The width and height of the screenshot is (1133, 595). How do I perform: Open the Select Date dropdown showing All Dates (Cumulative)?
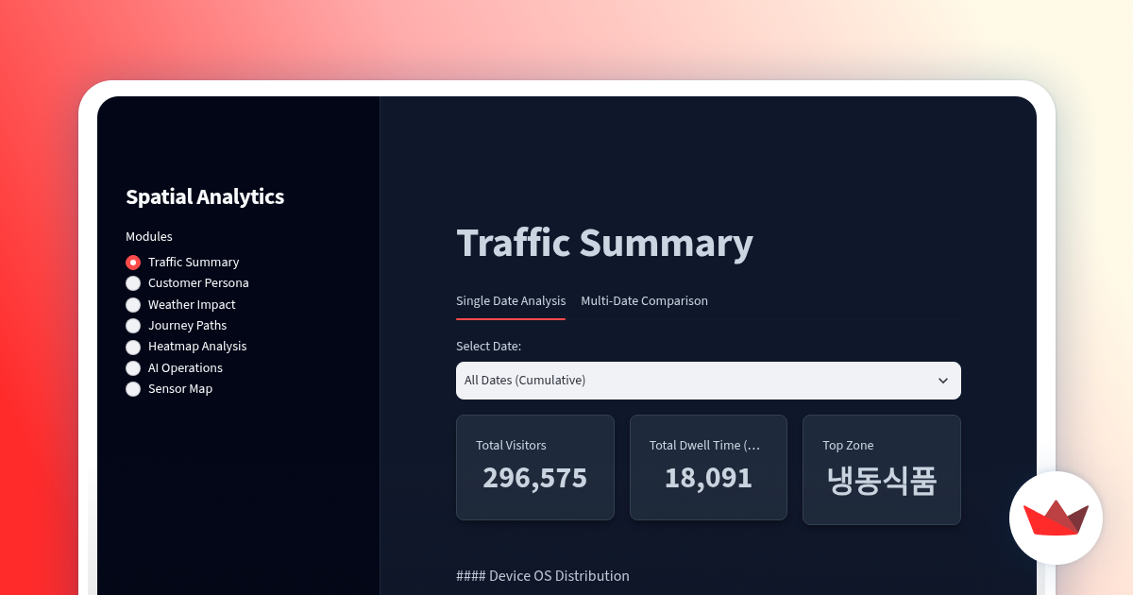tap(708, 381)
